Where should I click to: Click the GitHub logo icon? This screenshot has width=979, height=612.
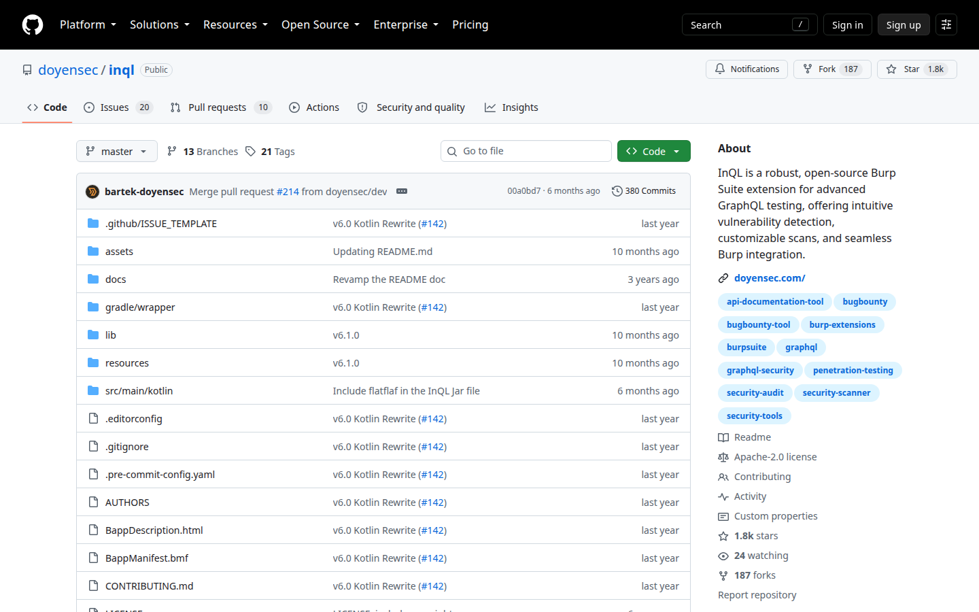click(x=33, y=24)
